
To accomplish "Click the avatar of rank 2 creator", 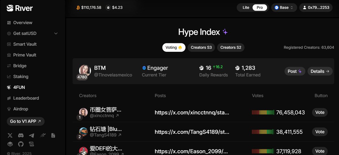I will (83, 132).
